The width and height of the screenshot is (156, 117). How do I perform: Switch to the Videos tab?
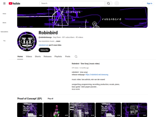29,57
